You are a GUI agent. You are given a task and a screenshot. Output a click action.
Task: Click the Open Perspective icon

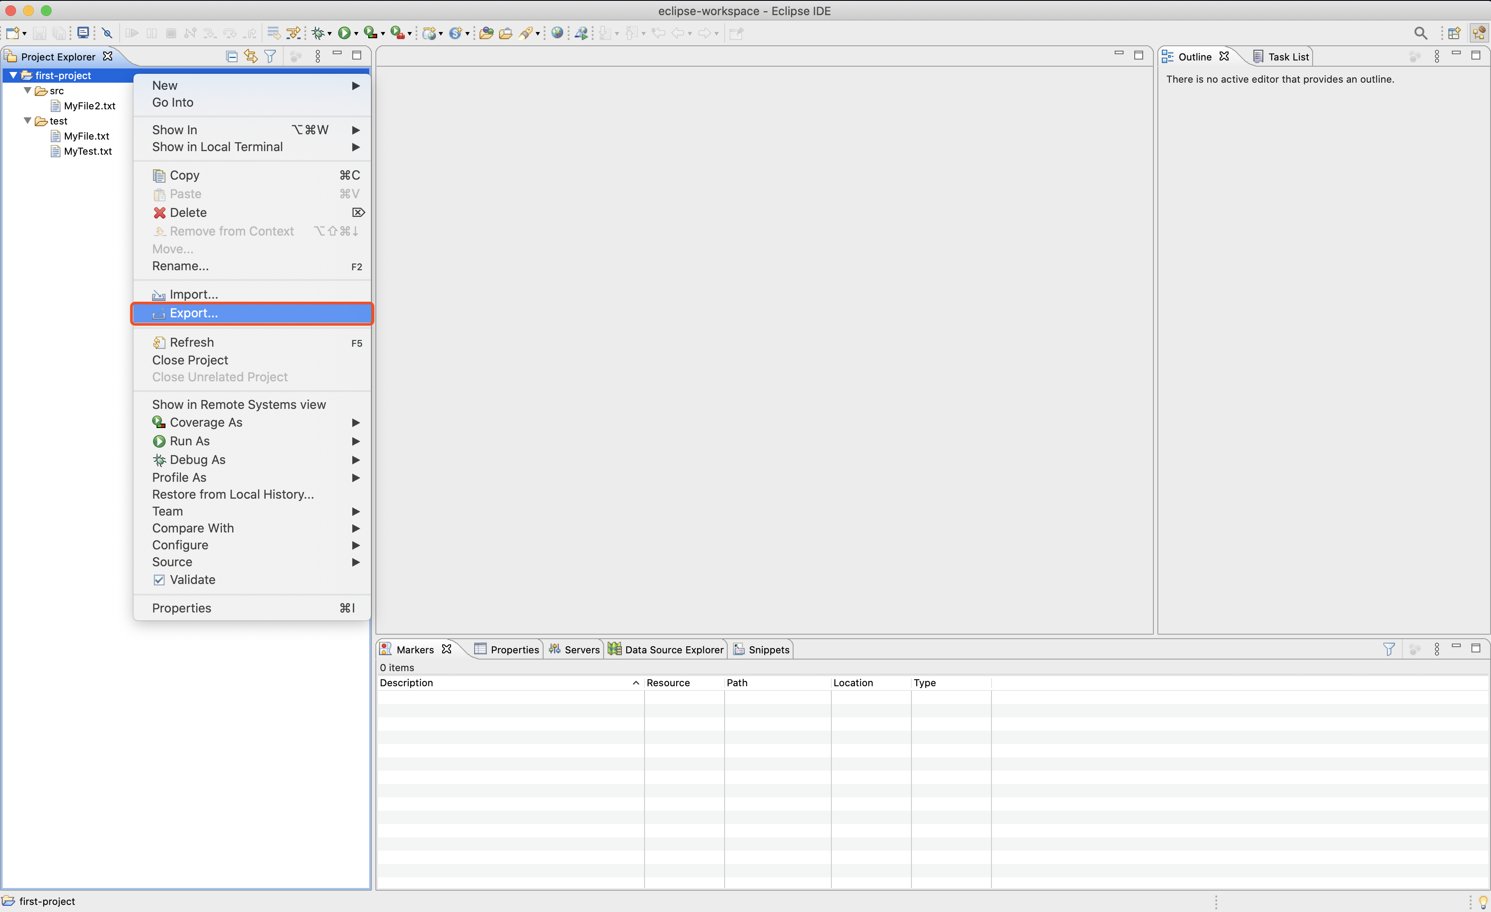coord(1454,33)
